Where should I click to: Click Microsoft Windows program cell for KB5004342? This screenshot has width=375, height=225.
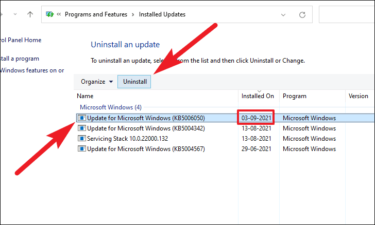[x=309, y=128]
